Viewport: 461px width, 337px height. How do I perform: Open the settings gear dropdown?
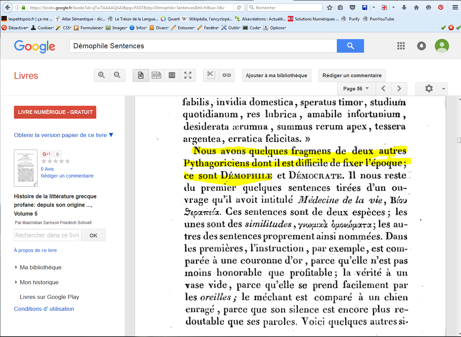431,89
